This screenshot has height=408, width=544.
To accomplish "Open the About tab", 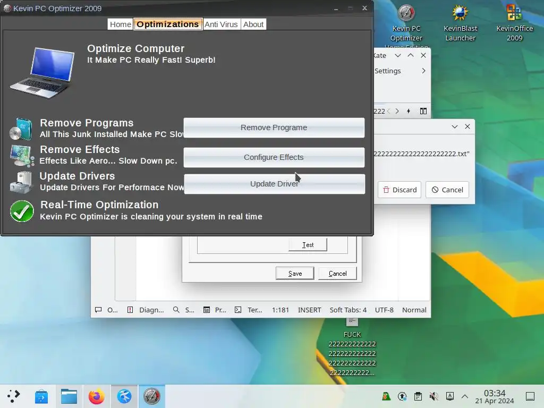I will (253, 24).
